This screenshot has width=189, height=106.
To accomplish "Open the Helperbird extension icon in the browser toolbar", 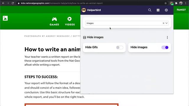I will pyautogui.click(x=172, y=3).
